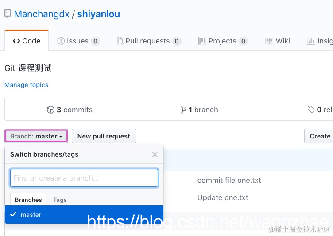This screenshot has width=333, height=236.
Task: Open the Insights tab
Action: 320,41
